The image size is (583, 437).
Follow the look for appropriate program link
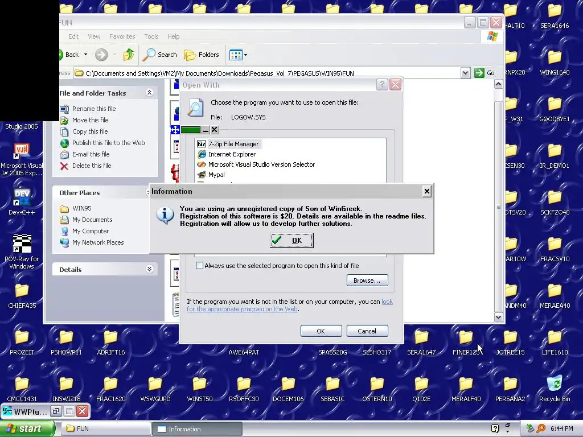coord(290,306)
